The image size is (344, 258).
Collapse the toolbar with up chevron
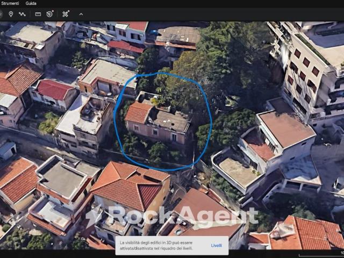81,14
